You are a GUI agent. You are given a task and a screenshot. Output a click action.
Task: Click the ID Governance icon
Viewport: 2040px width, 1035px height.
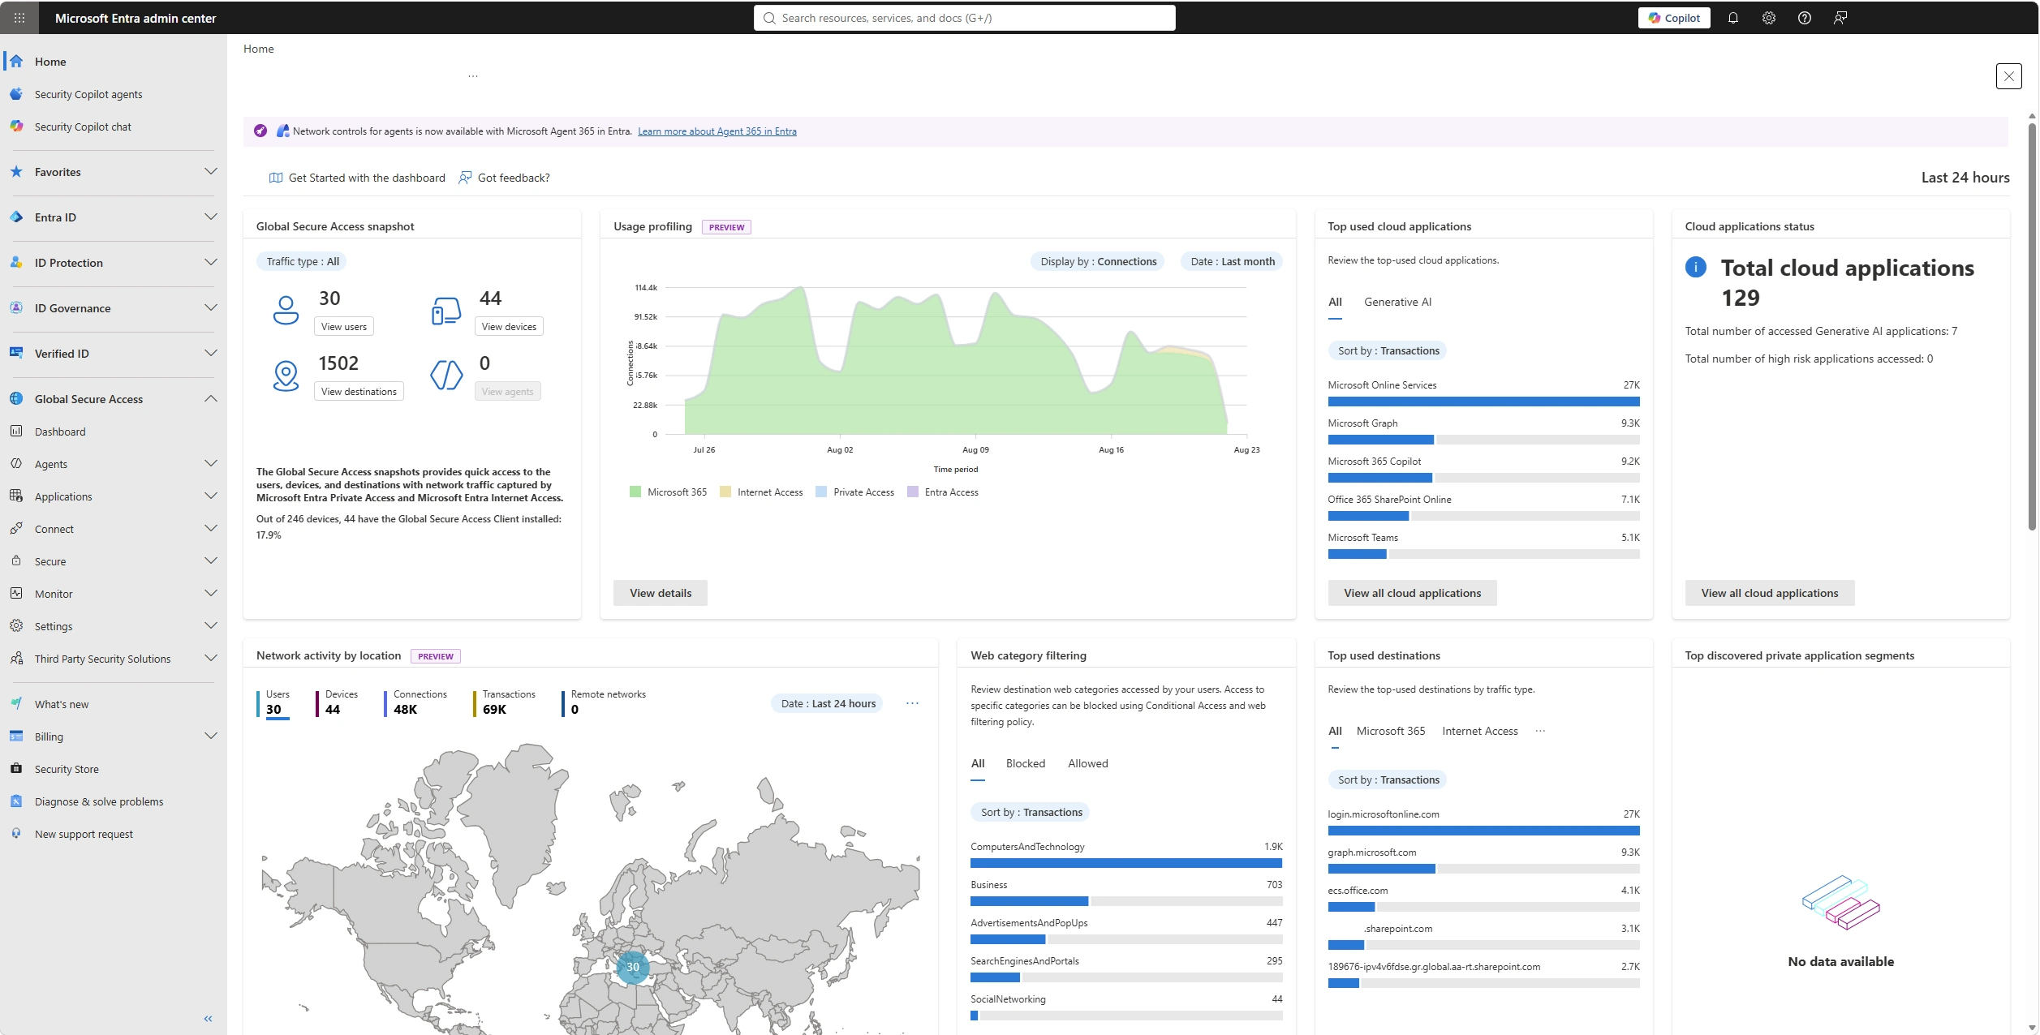click(16, 308)
